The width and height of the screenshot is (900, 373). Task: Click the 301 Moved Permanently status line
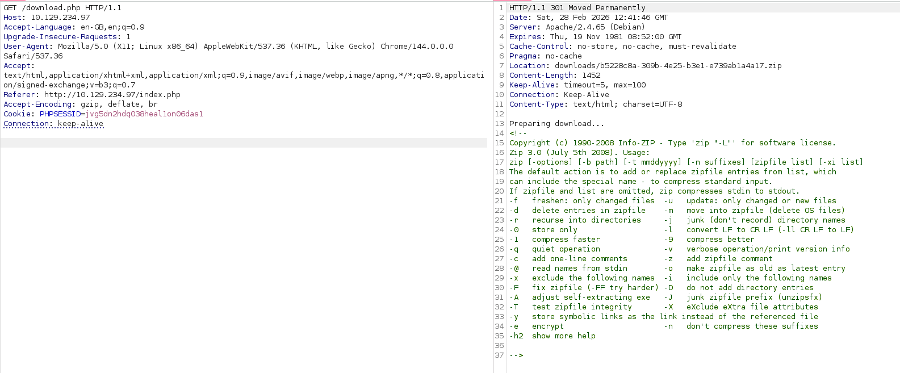(577, 8)
